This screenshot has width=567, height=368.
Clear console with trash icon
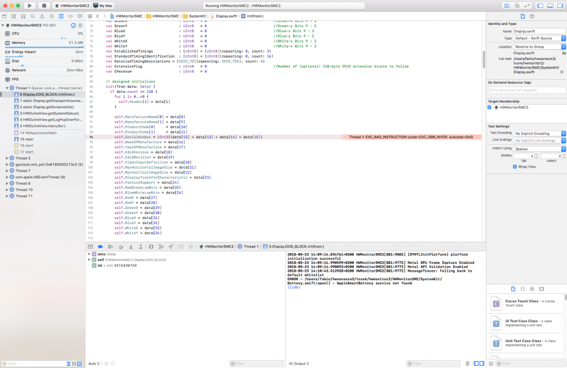click(467, 363)
